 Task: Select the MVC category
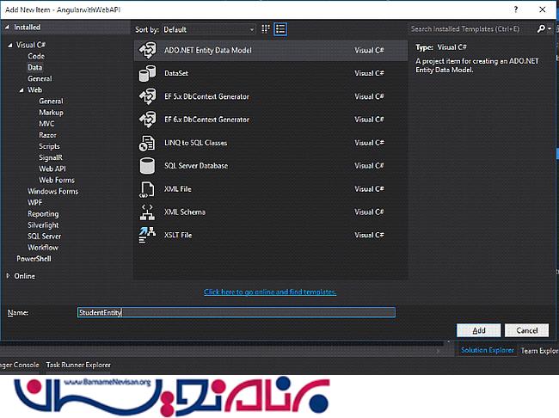click(46, 124)
